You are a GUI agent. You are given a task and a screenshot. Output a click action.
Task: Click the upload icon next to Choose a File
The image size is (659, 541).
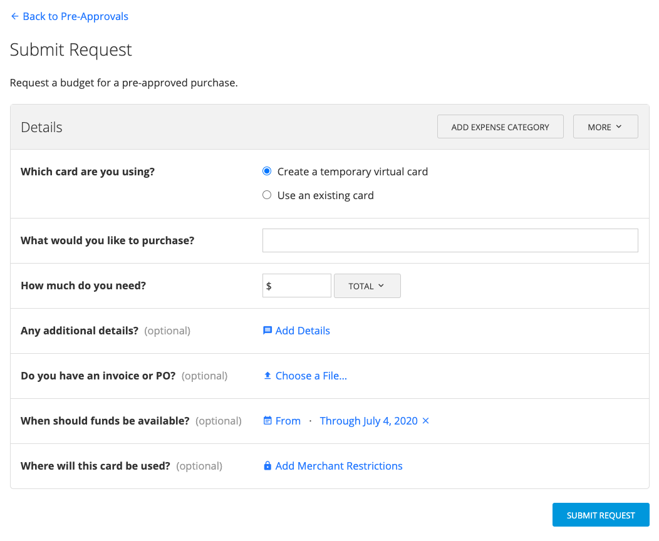(268, 375)
